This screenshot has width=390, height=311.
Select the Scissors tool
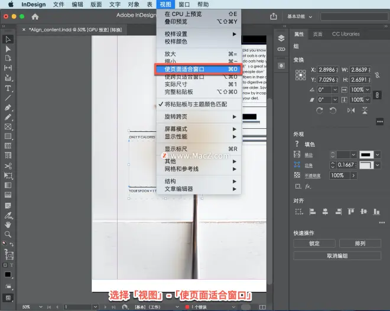click(x=8, y=166)
